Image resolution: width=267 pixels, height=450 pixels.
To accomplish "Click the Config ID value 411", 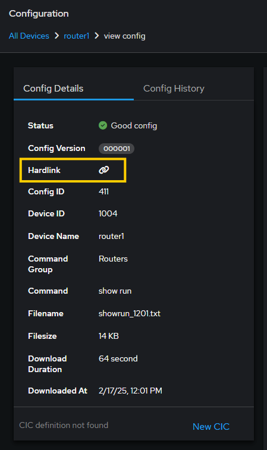I will click(103, 191).
